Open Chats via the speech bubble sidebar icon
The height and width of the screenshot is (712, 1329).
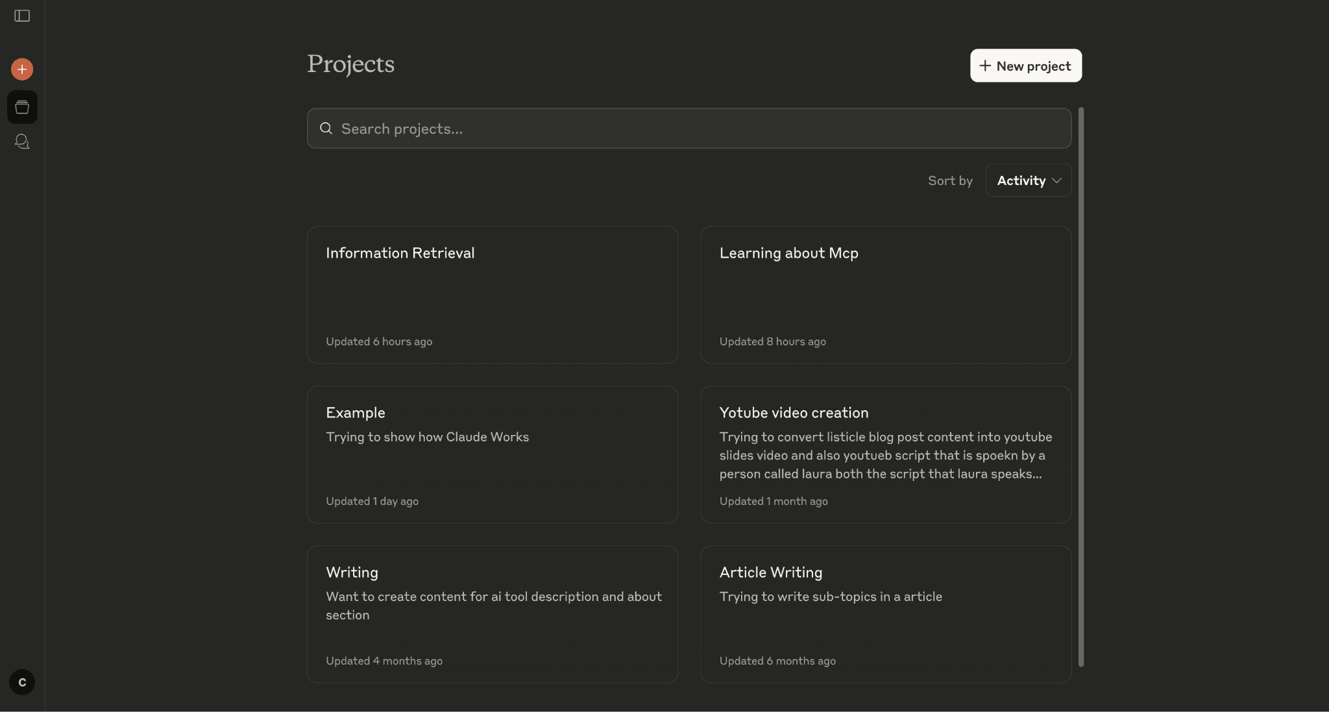pyautogui.click(x=21, y=141)
